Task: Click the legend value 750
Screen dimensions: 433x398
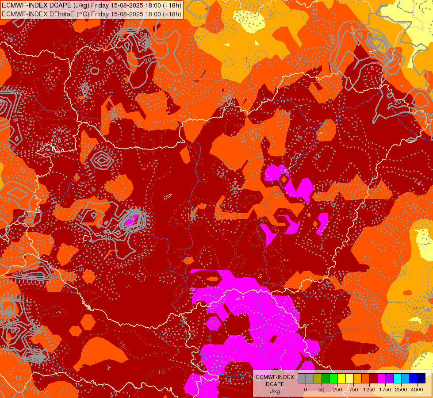Action: [353, 390]
